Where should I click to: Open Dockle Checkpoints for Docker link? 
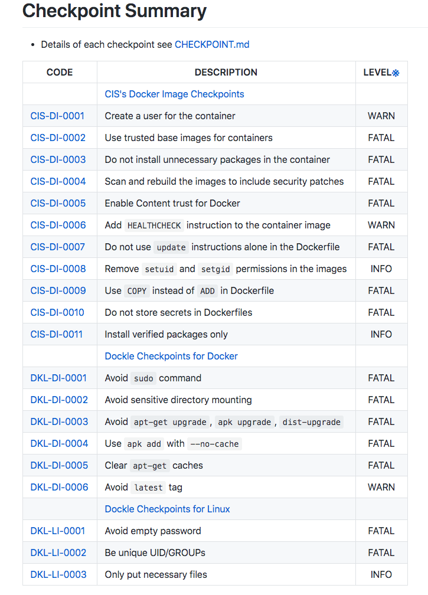click(171, 357)
